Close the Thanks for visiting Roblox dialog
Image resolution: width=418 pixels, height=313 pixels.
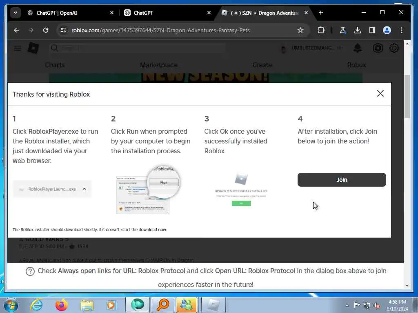pos(380,93)
